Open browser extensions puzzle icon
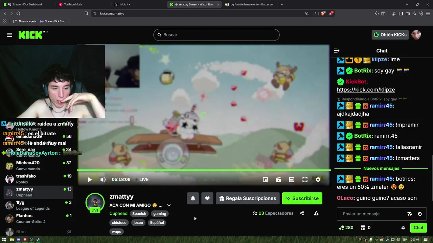The width and height of the screenshot is (433, 243). (x=377, y=13)
